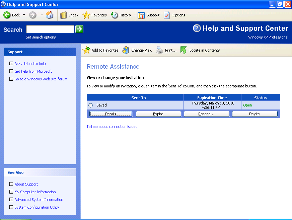Click the Locate in Contents label

[205, 50]
